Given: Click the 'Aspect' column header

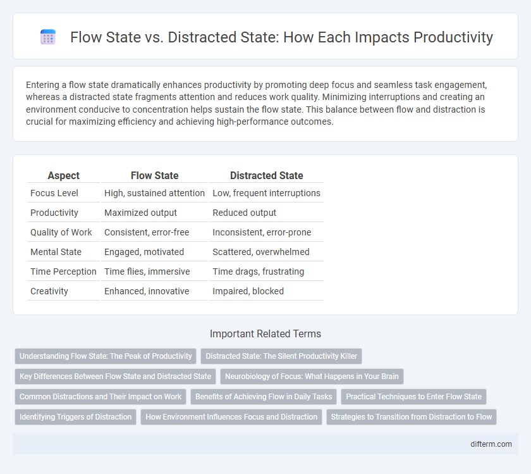Looking at the screenshot, I should coord(64,175).
